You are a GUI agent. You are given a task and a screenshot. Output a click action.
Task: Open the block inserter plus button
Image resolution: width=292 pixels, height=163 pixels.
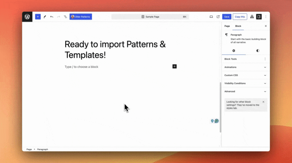(x=38, y=17)
